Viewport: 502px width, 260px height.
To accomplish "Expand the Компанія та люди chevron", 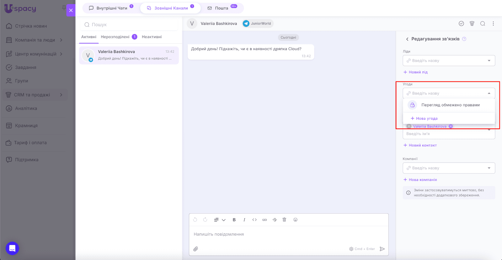I will 61,40.
